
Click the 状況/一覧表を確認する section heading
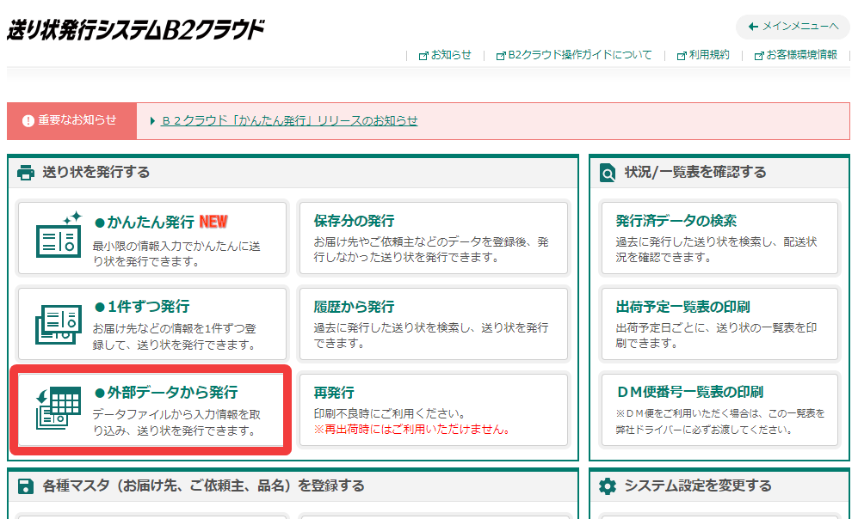pyautogui.click(x=695, y=173)
